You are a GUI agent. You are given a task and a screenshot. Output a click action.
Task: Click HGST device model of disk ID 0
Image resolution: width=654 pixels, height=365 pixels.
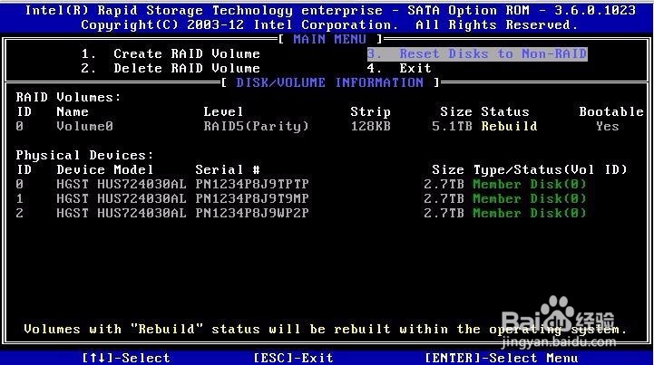(122, 184)
